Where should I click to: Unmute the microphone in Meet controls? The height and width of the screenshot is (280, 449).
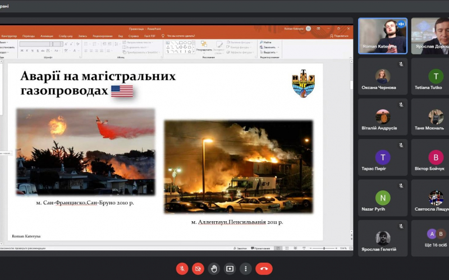pos(182,269)
